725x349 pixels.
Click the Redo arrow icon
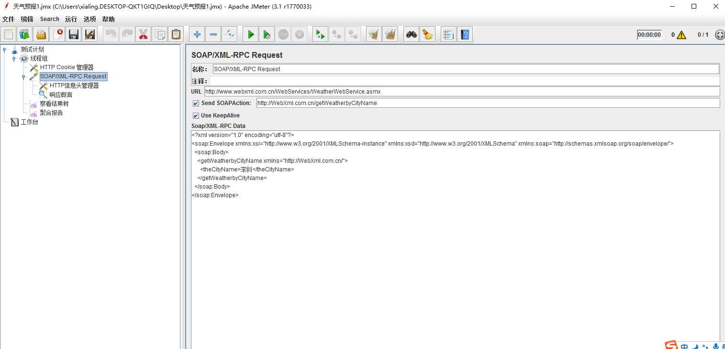(x=127, y=34)
